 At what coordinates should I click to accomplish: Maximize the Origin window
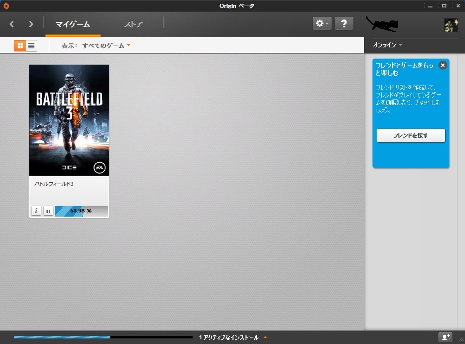pos(444,6)
